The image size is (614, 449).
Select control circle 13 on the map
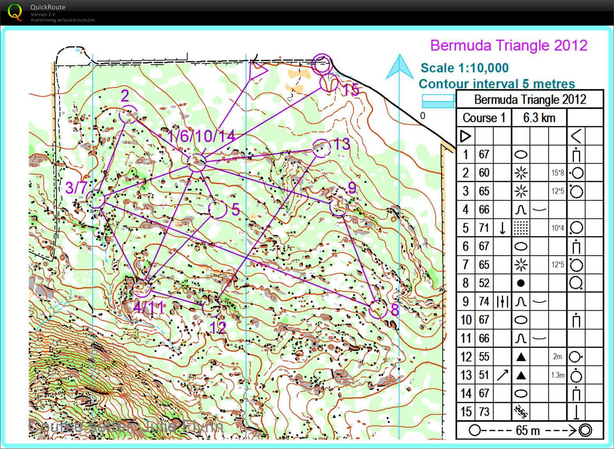[x=322, y=148]
